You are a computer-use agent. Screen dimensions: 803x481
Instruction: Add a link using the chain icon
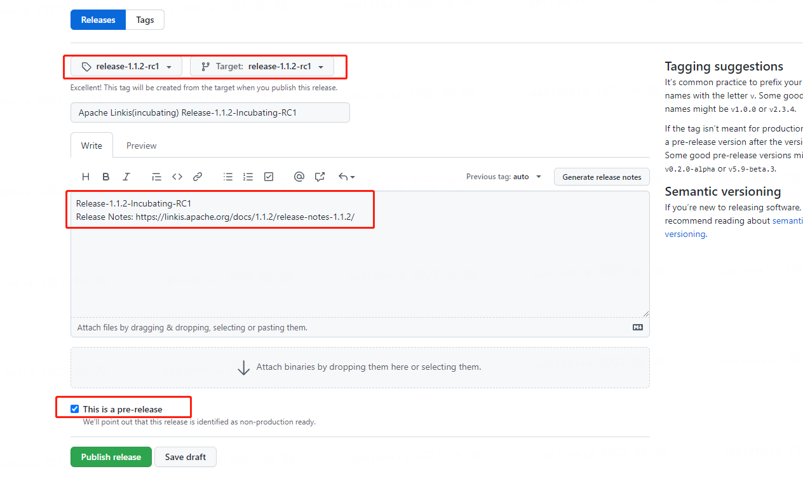[x=198, y=177]
